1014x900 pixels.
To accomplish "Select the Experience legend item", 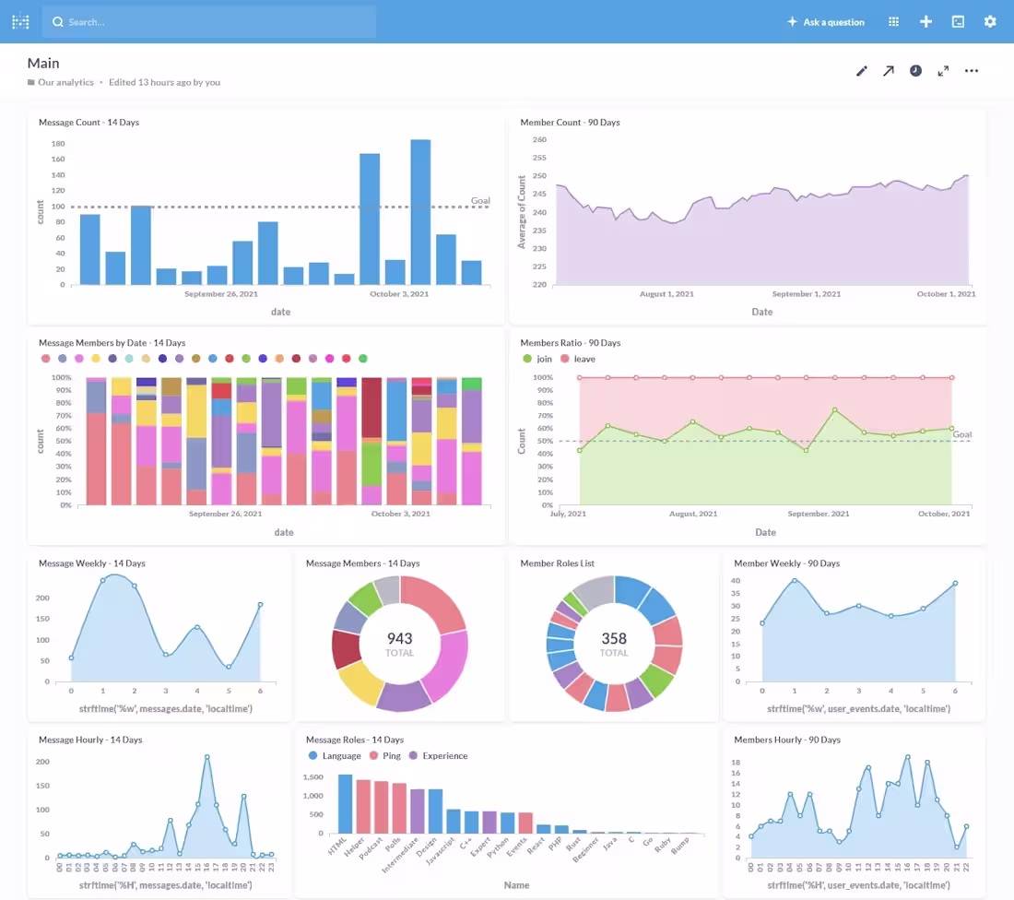I will tap(439, 756).
